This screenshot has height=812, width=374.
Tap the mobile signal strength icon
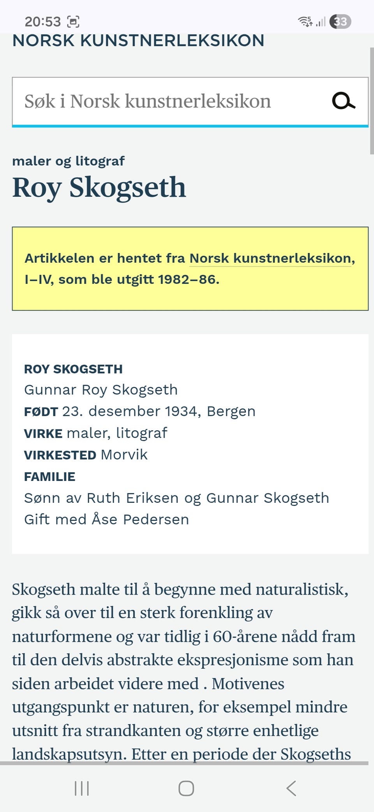point(321,22)
